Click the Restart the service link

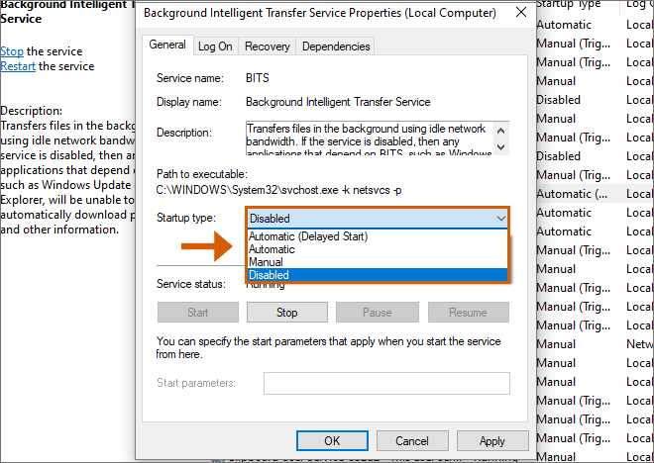(18, 66)
